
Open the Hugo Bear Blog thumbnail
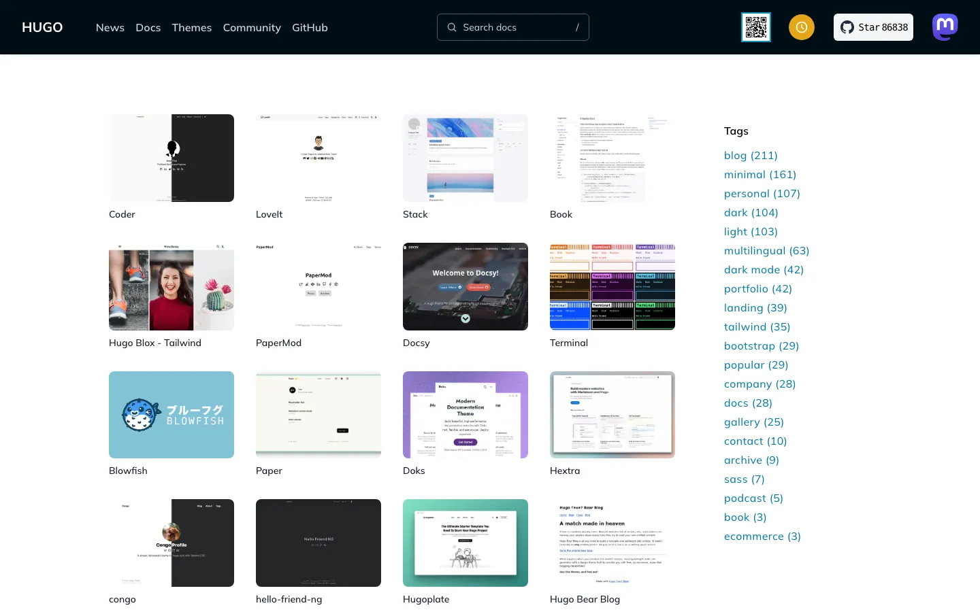point(612,543)
